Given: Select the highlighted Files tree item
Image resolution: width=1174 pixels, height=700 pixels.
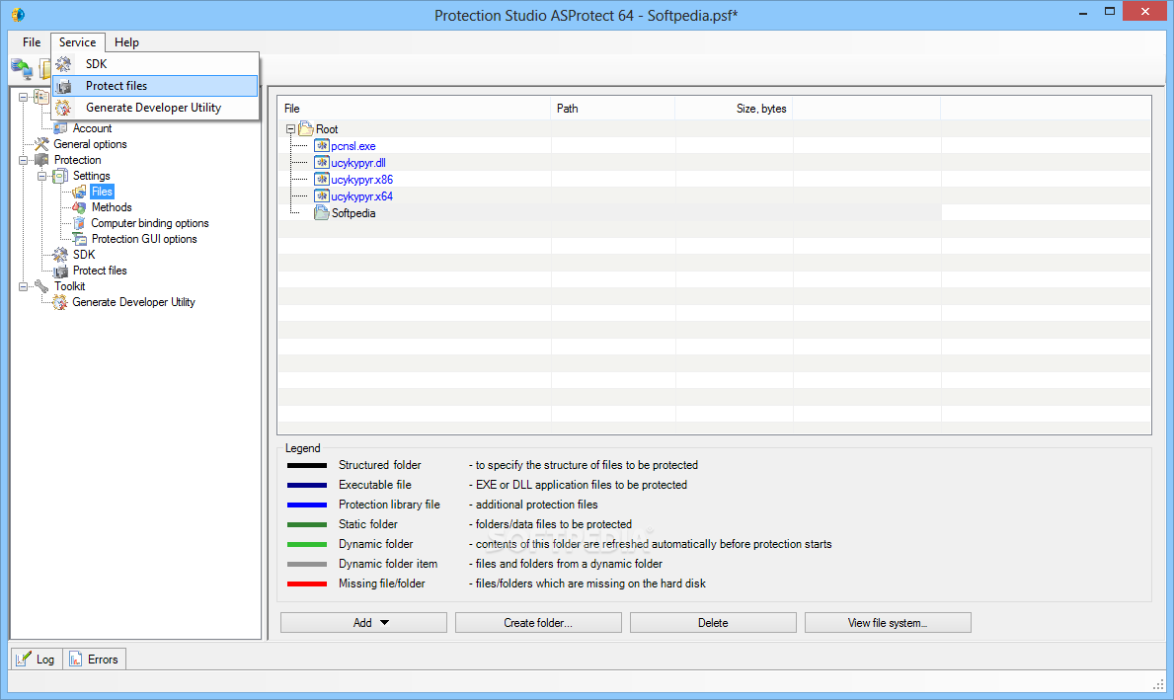Looking at the screenshot, I should point(102,192).
